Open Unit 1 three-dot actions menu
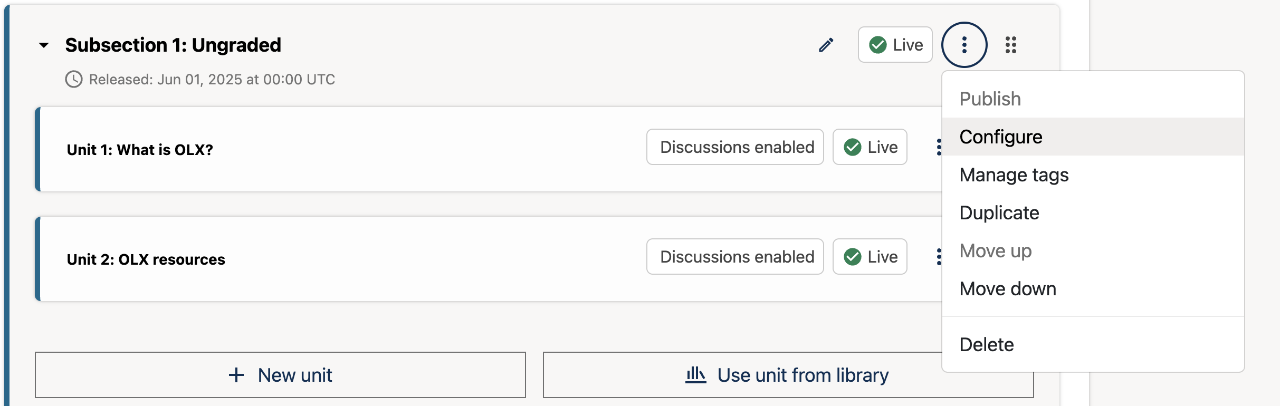Viewport: 1280px width, 406px height. pos(938,147)
